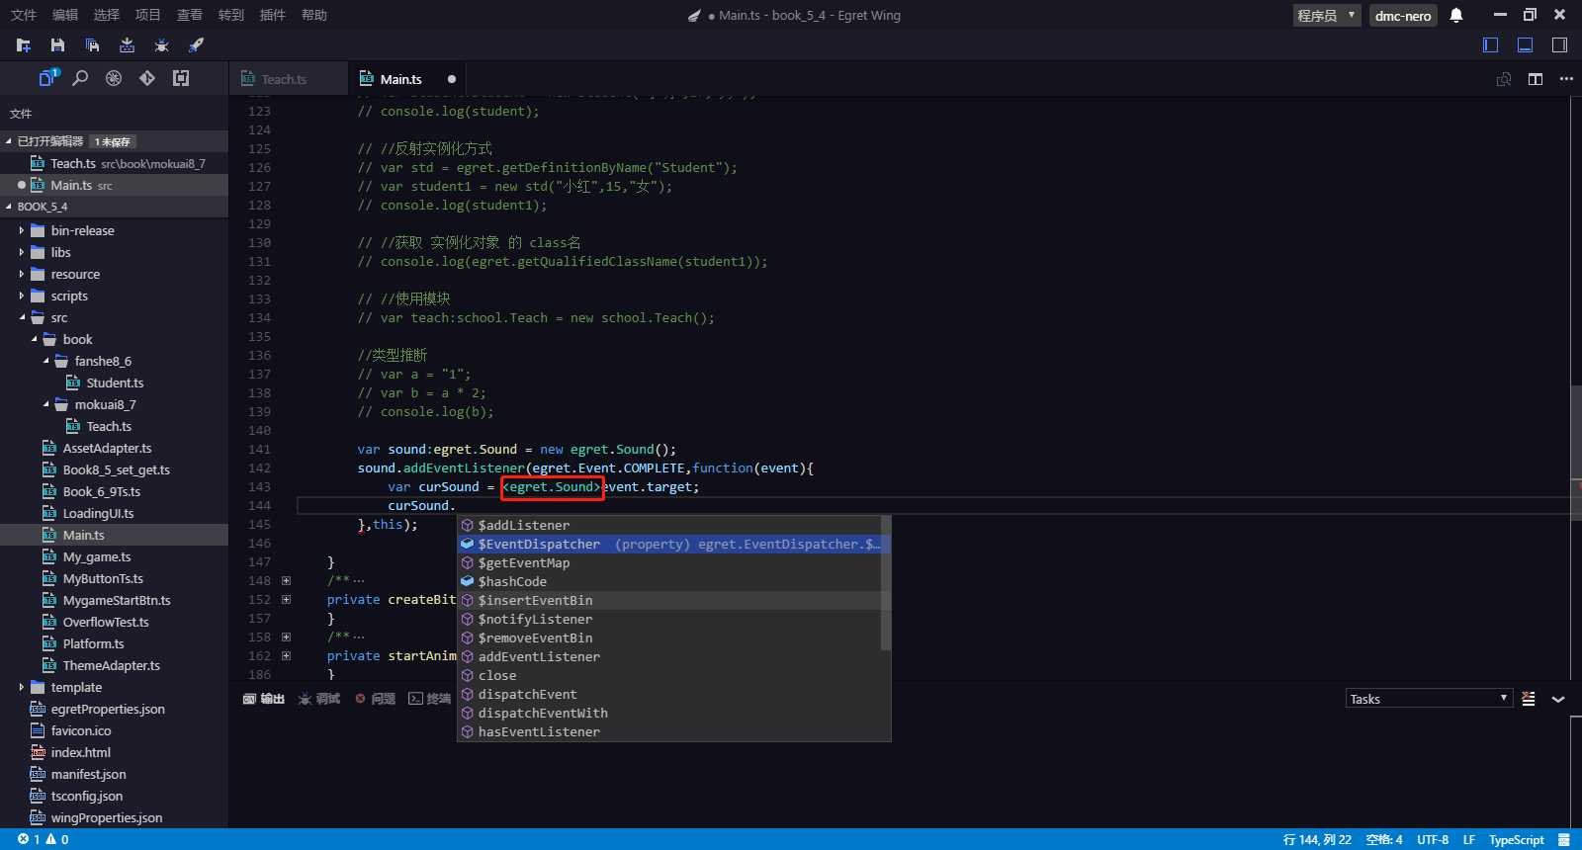Viewport: 1582px width, 850px height.
Task: Switch to the 输出 output panel tab
Action: 264,699
